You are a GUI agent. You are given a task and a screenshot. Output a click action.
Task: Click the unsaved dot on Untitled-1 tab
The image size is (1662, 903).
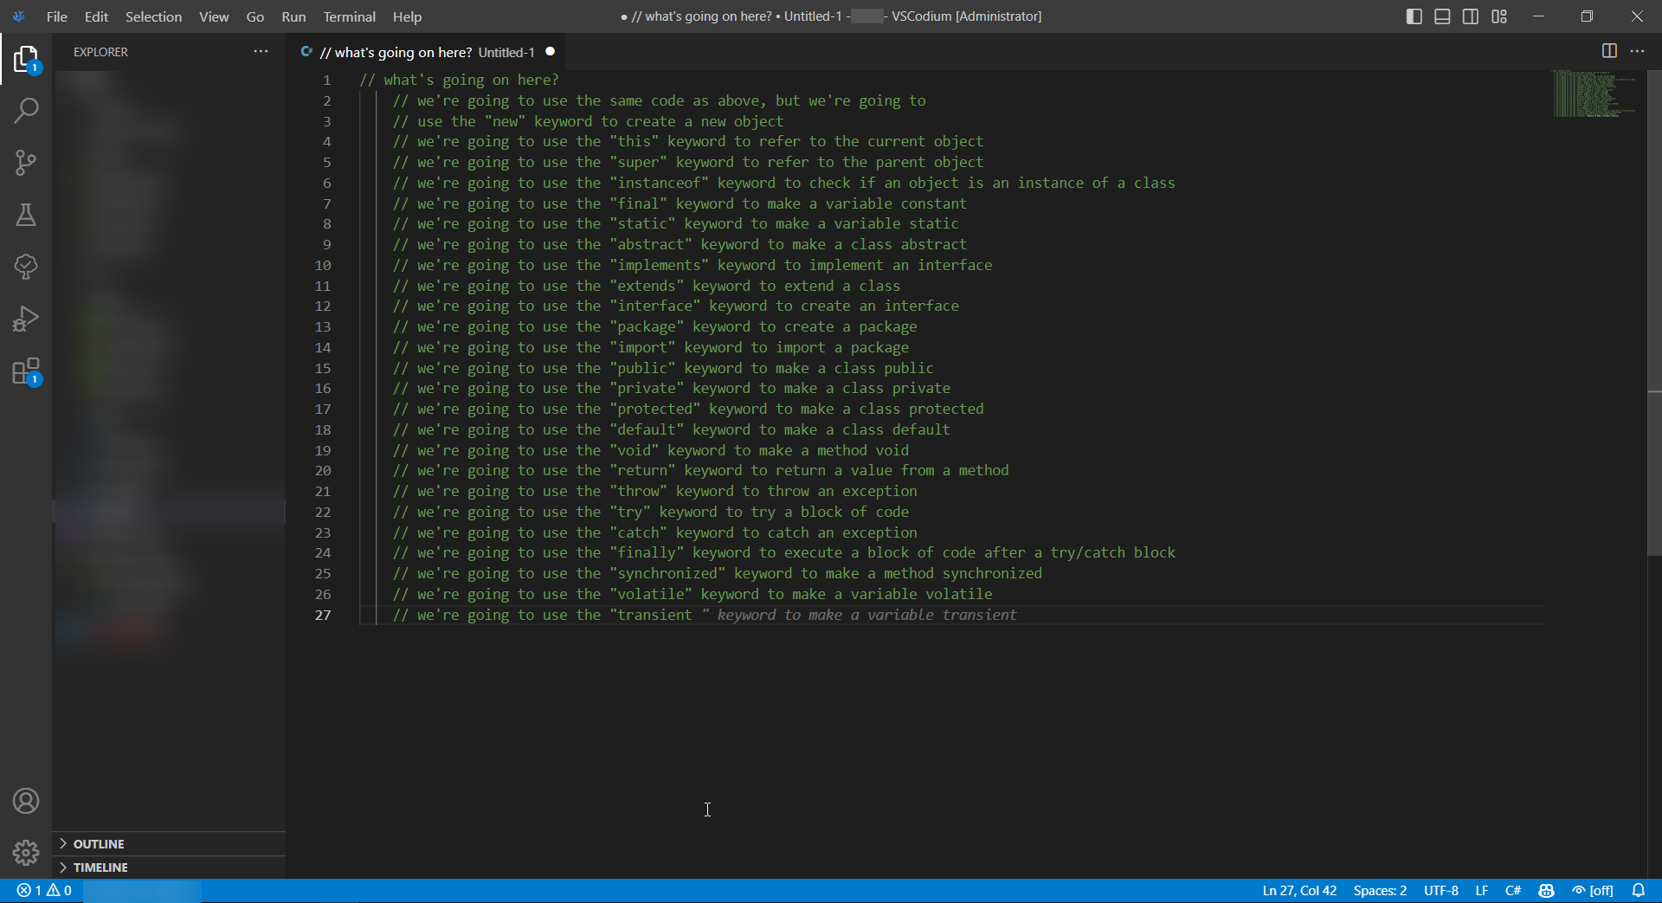(550, 52)
